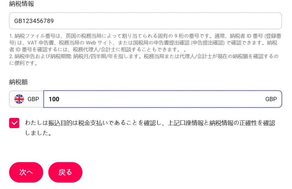Click the GBP label beside the flag
Image resolution: width=292 pixels, height=189 pixels.
click(x=33, y=99)
